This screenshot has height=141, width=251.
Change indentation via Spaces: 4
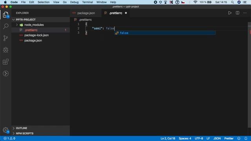pos(185,138)
